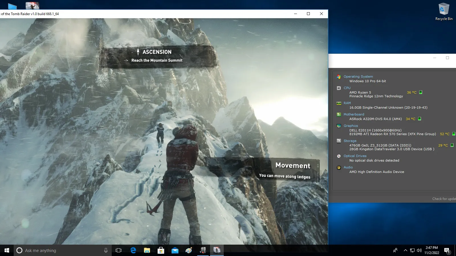Click the 16.0GB Single-Channel RAM text
Screen dimensions: 456x256
388,108
